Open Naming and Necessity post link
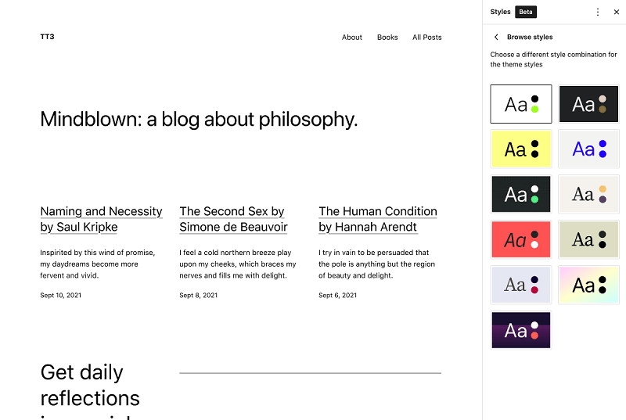The image size is (626, 420). click(102, 219)
